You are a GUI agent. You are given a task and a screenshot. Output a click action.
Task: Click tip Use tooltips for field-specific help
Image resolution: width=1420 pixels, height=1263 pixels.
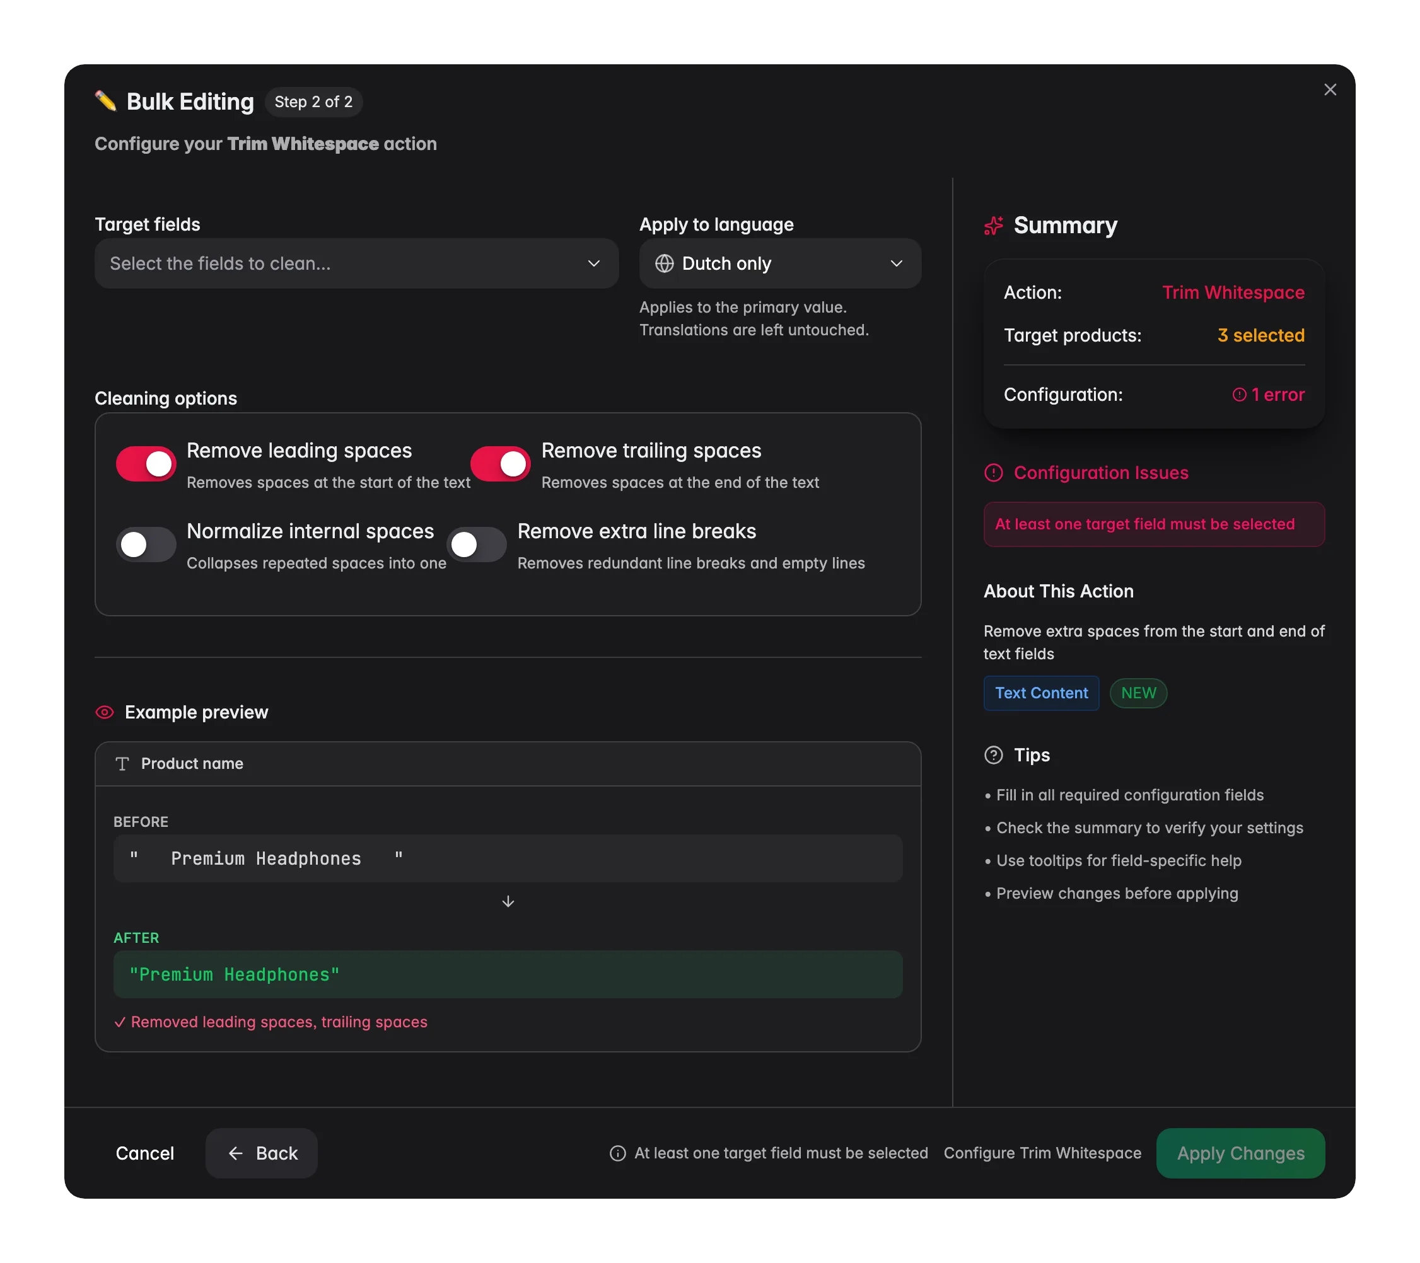click(1119, 861)
